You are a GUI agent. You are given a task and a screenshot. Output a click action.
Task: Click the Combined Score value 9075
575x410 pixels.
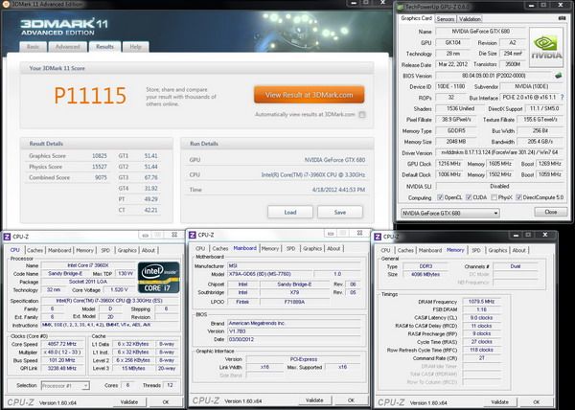(101, 178)
